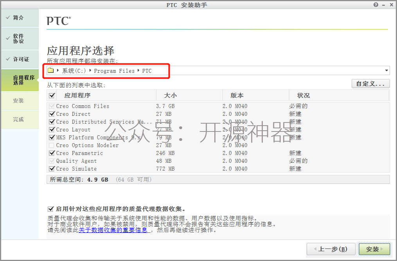Start installation with the green 安装 button
Viewport: 397px width, 261px height.
point(374,249)
